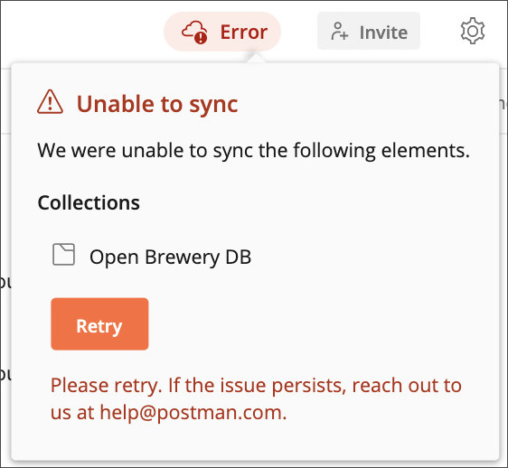Click the orange Retry button

[99, 323]
